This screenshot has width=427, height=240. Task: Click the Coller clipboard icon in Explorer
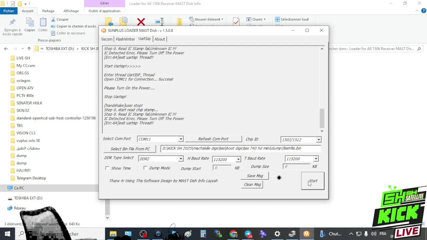(x=43, y=22)
